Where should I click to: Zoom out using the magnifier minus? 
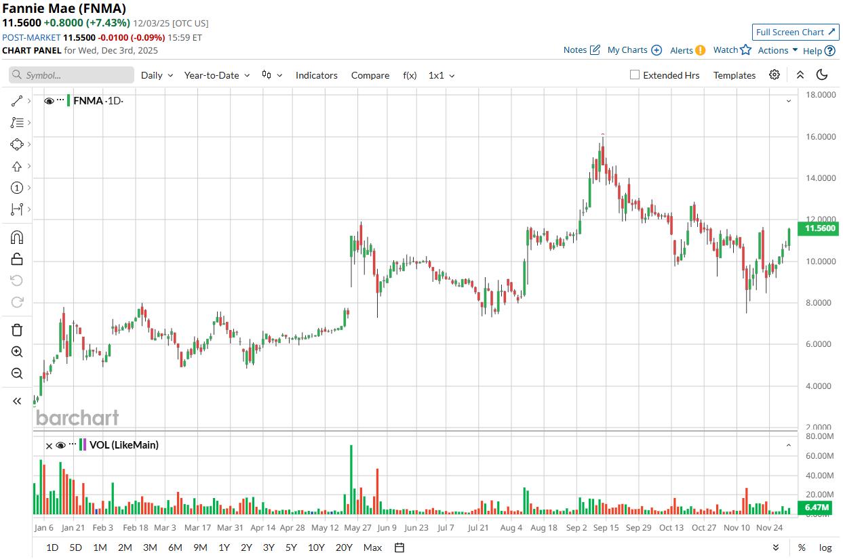click(17, 373)
